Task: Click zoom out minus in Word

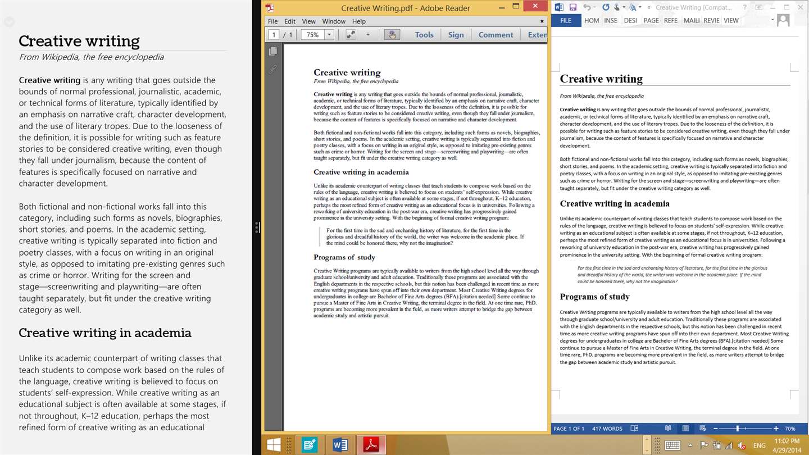Action: click(x=715, y=429)
